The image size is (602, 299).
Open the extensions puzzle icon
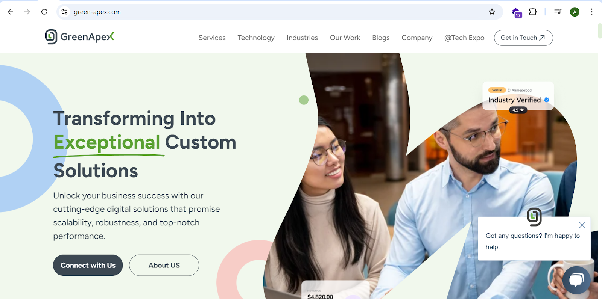(x=533, y=12)
